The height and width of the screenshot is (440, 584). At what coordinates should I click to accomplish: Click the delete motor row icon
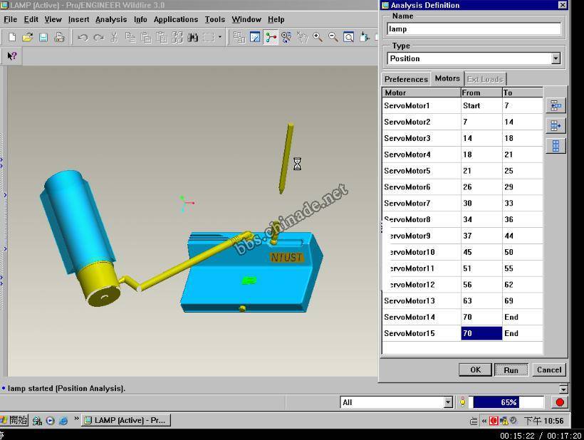(x=556, y=126)
